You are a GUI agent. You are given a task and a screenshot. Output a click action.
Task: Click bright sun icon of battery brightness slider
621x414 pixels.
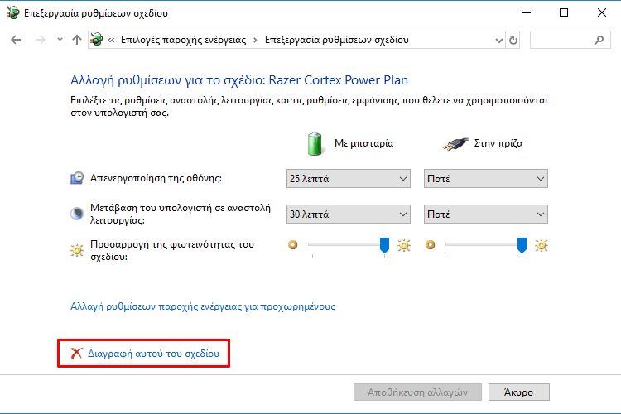404,245
